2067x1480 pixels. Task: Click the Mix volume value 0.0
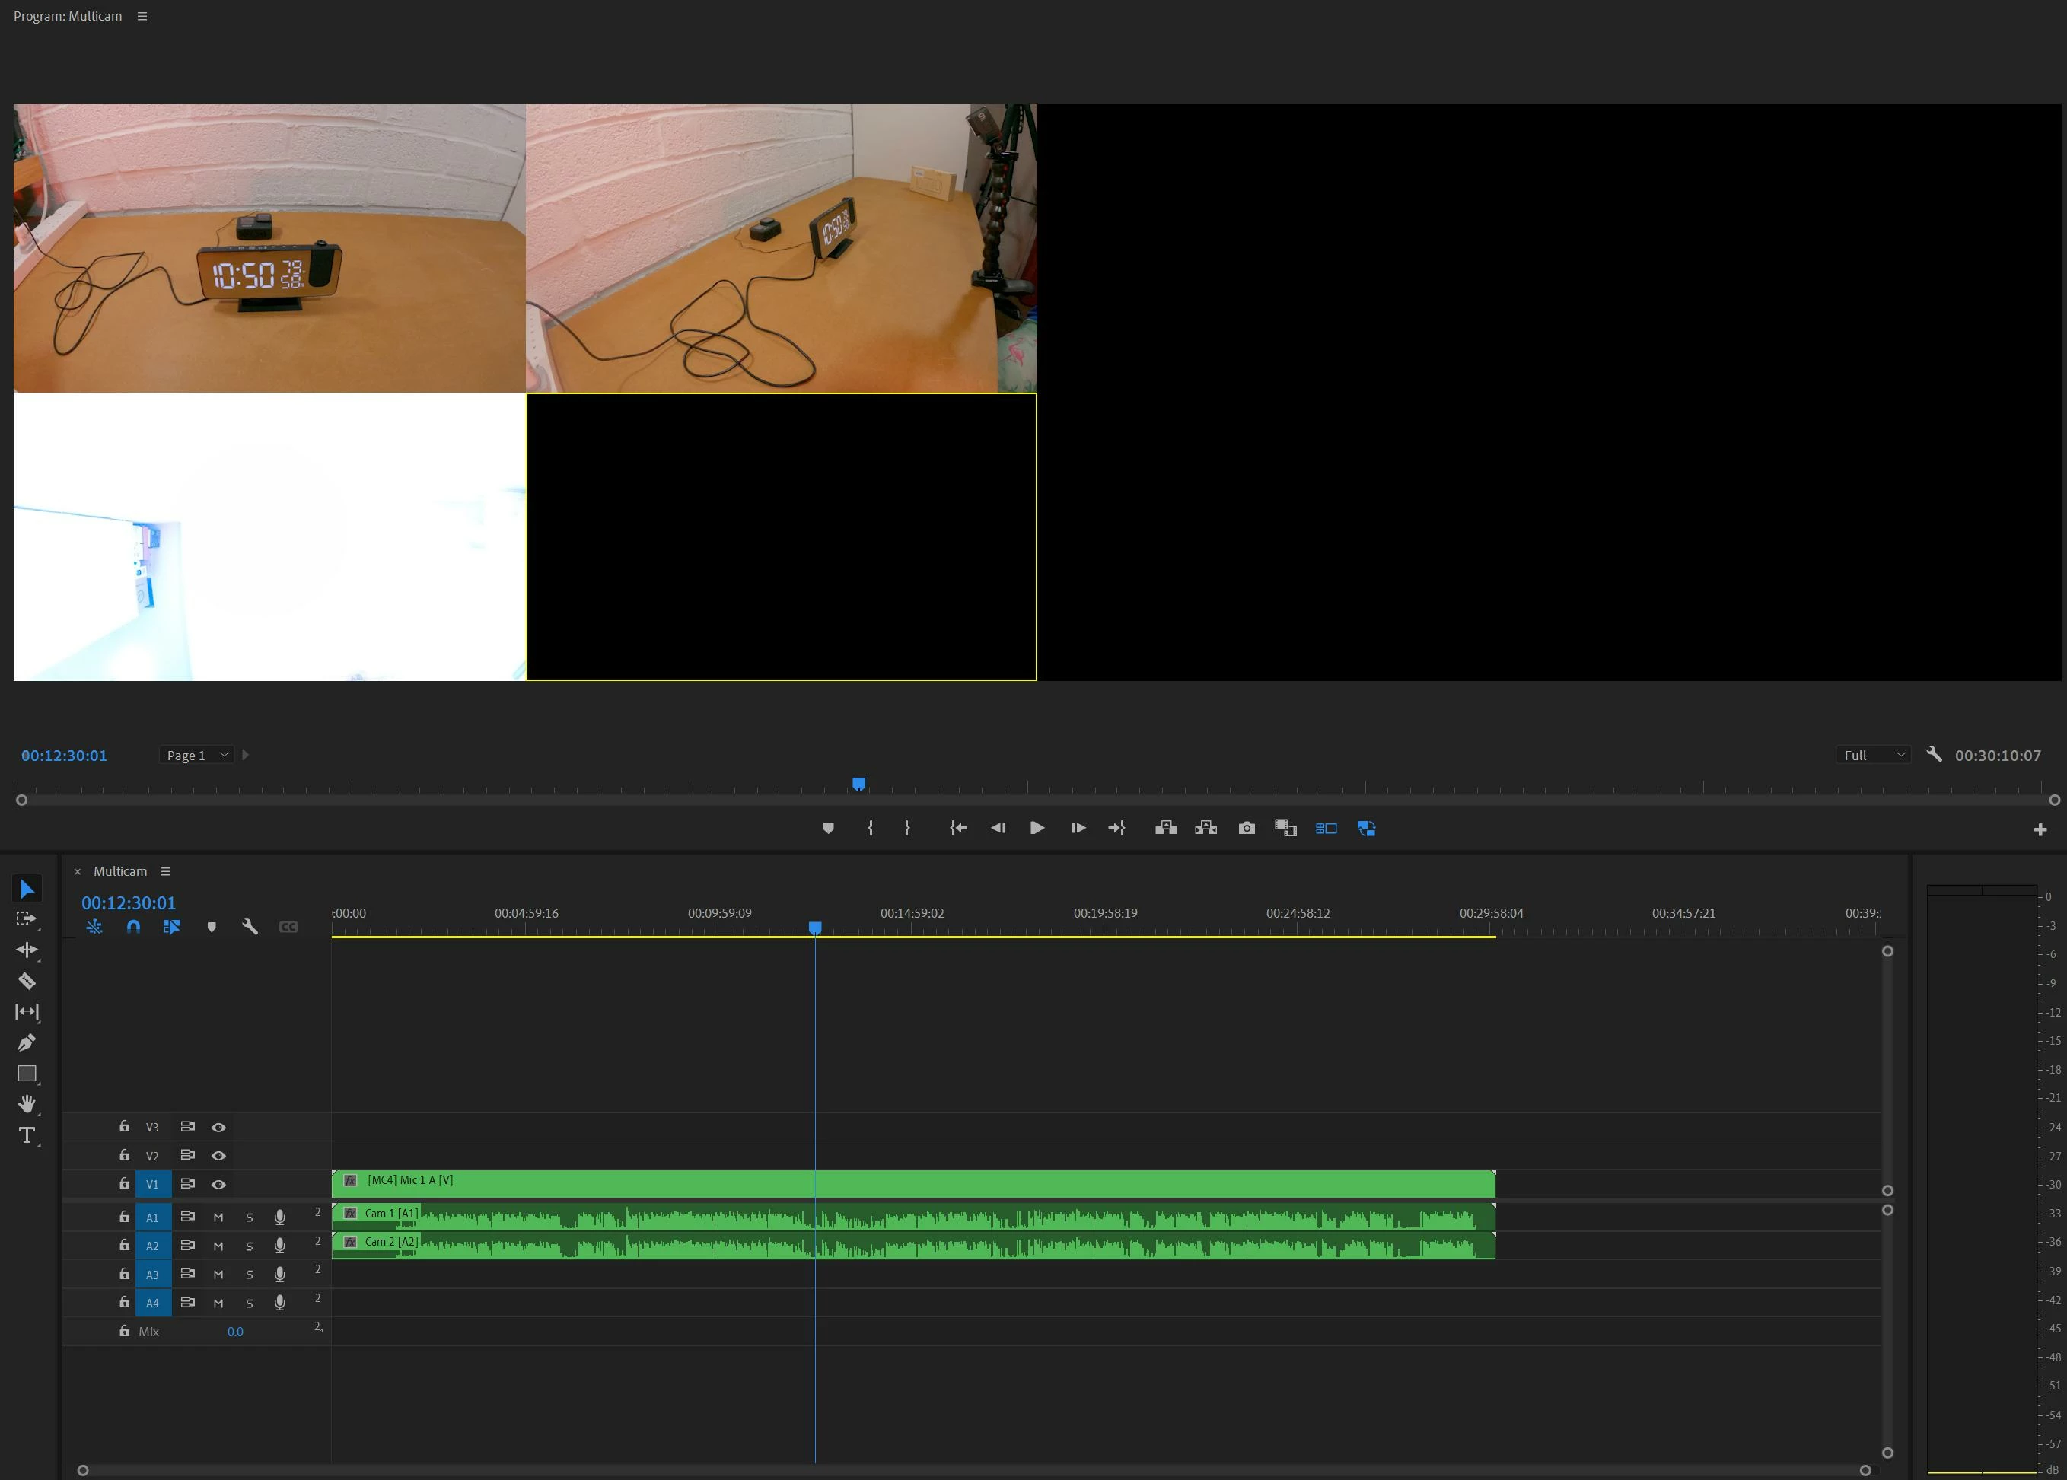tap(235, 1332)
